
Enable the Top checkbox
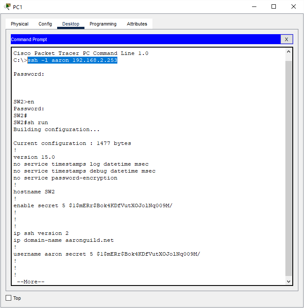(x=9, y=298)
